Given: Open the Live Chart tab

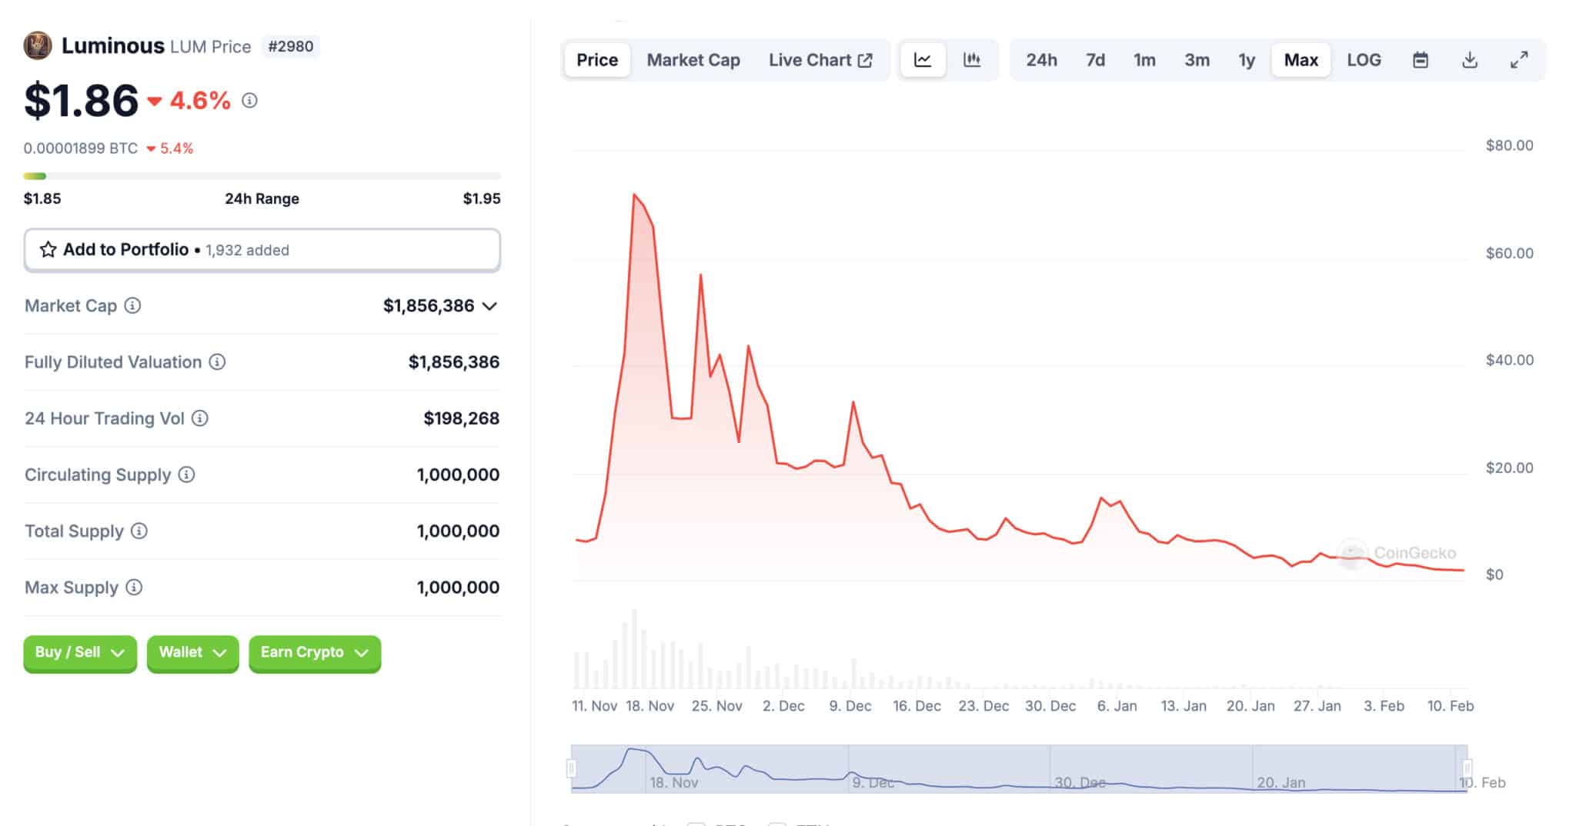Looking at the screenshot, I should (x=820, y=60).
